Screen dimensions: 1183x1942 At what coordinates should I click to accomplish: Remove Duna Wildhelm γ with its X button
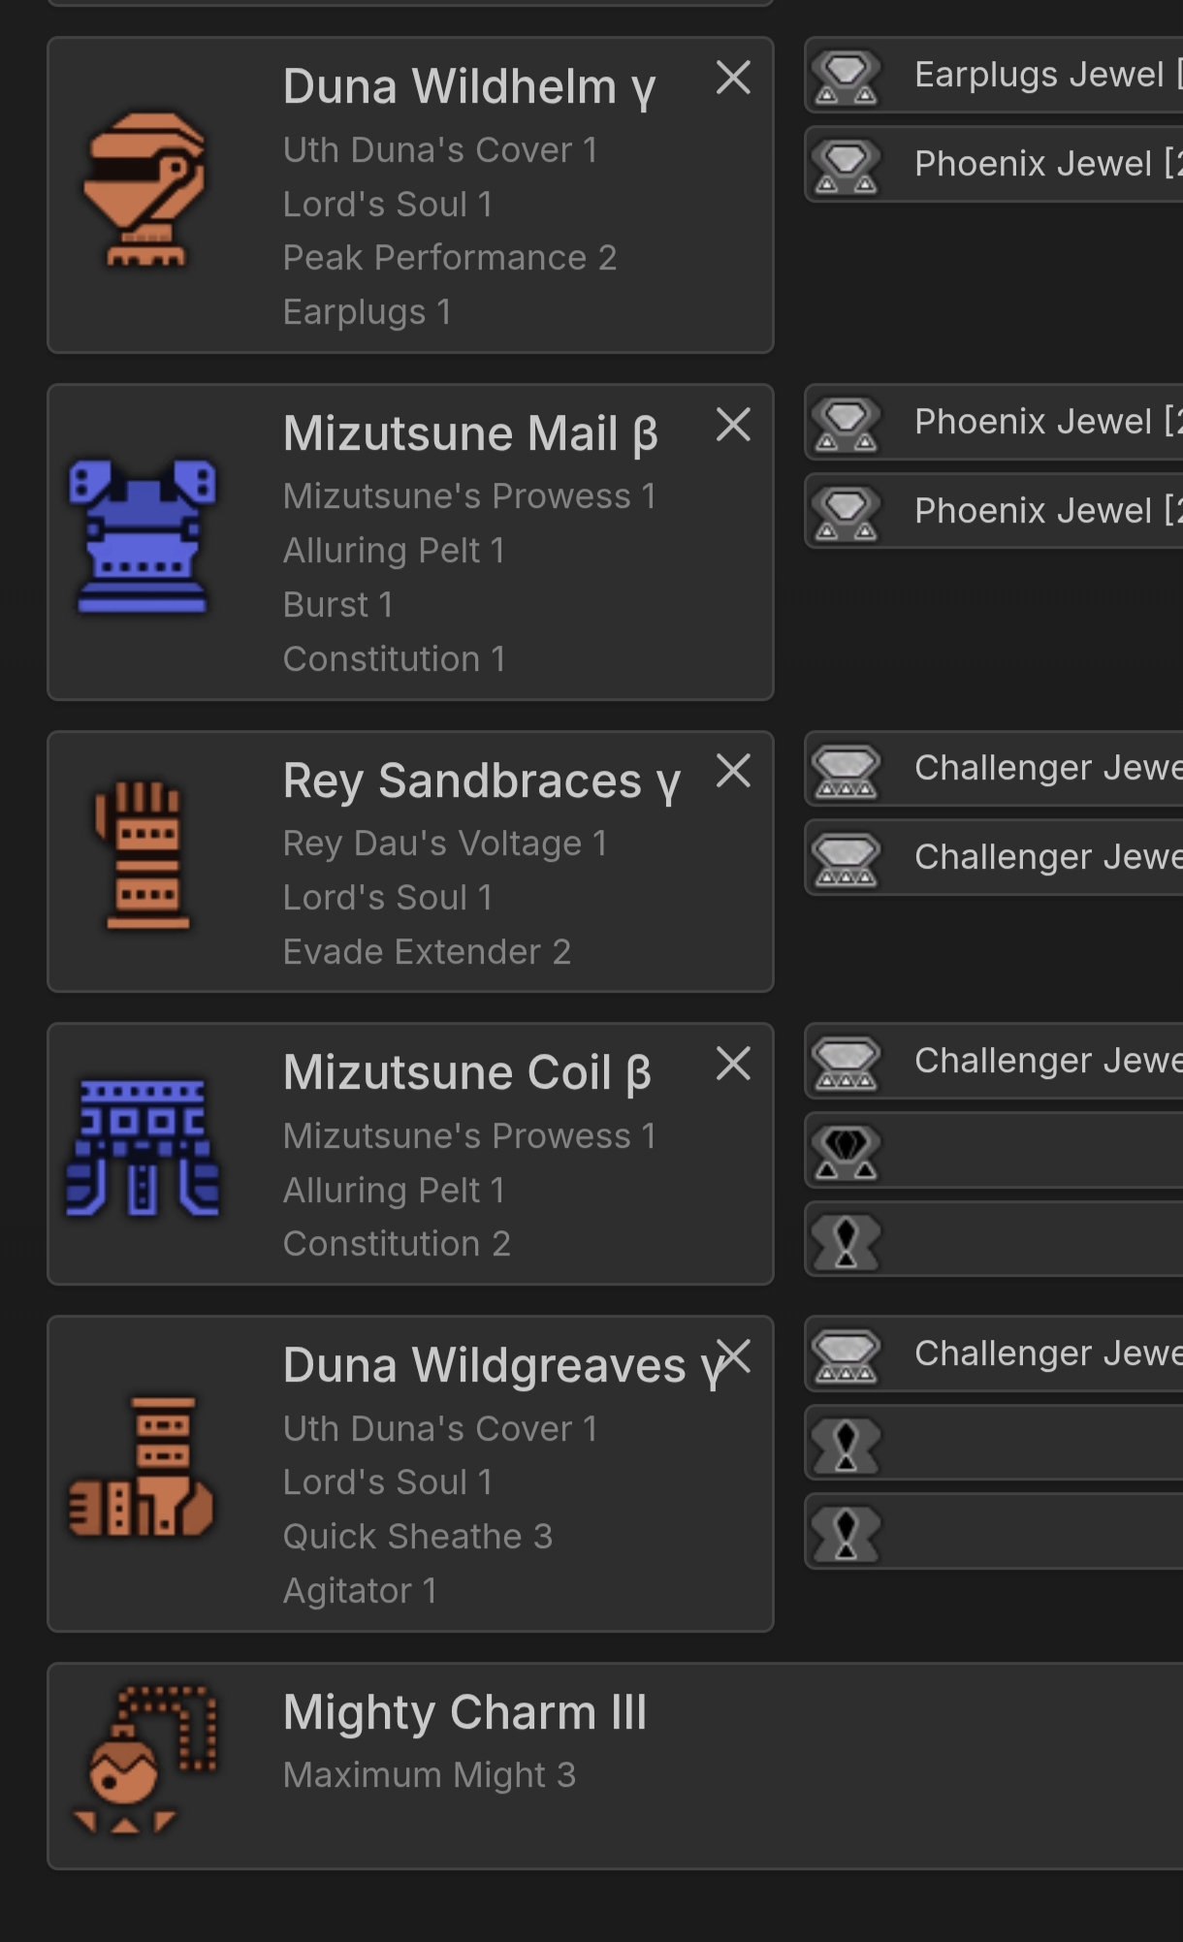coord(733,78)
